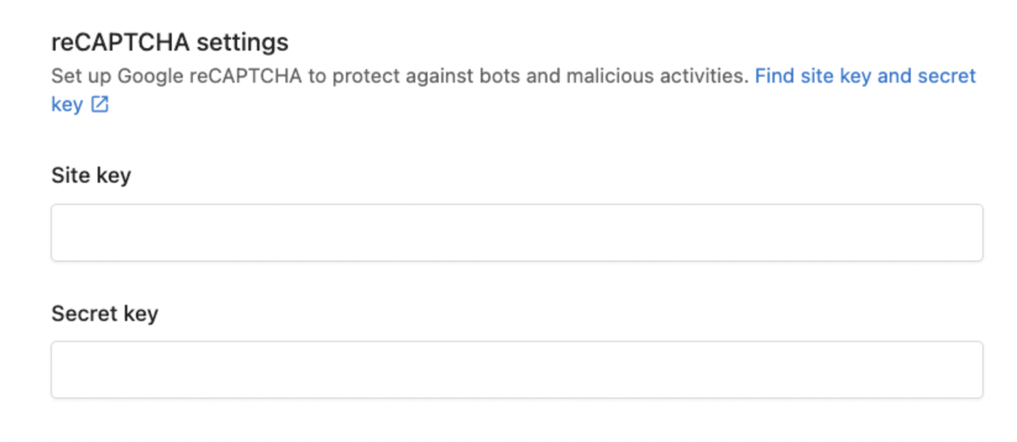Open the "Find site key and secret" link

point(864,76)
